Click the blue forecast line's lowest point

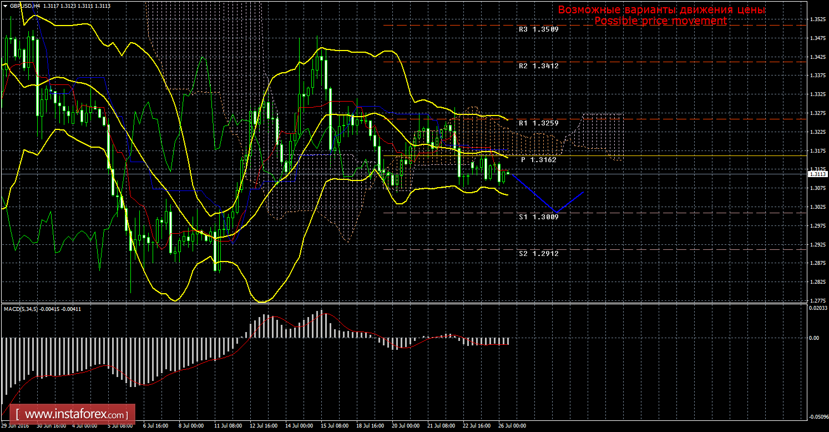[556, 212]
